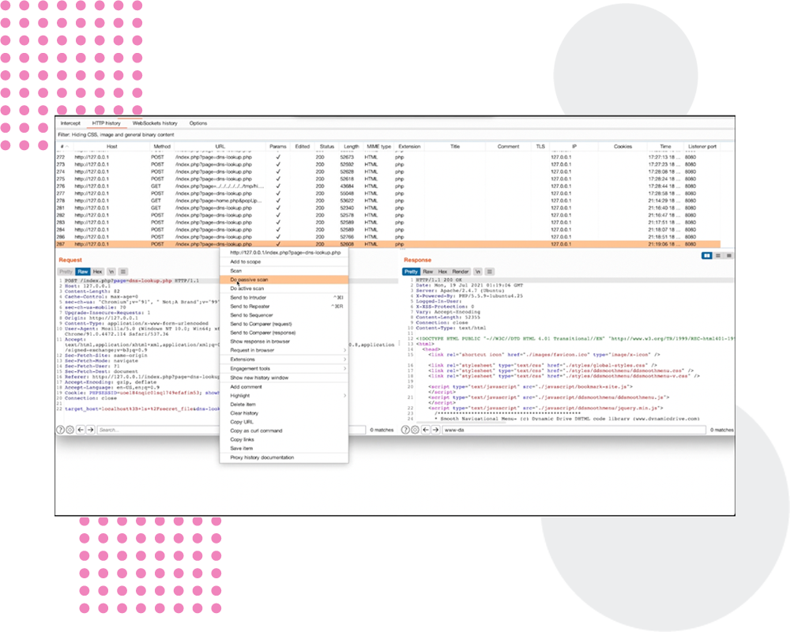This screenshot has height=632, width=790.
Task: Open the proxy Options tab
Action: 198,123
